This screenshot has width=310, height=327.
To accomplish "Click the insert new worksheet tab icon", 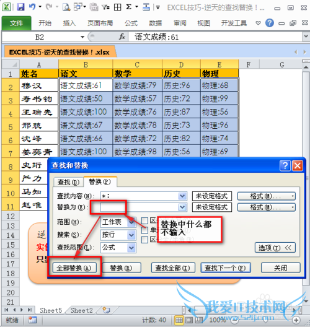I will pos(106,310).
